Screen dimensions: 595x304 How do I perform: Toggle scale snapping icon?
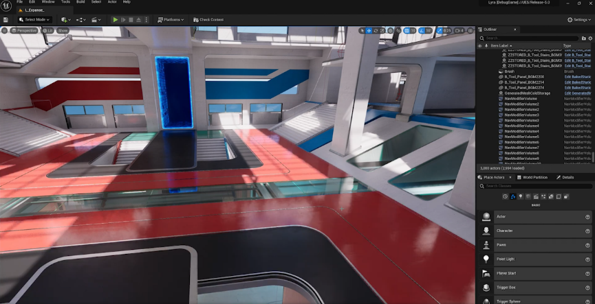point(439,31)
